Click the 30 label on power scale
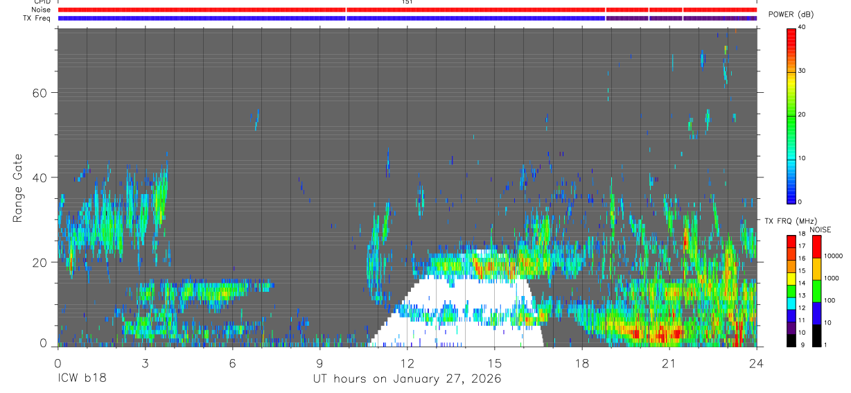 (800, 71)
